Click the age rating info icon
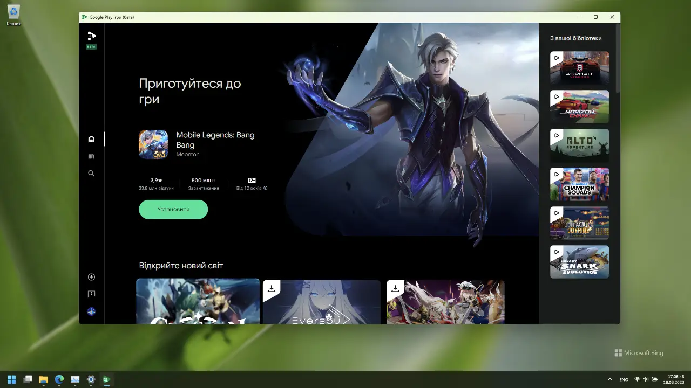Screen dimensions: 691x388 pyautogui.click(x=266, y=188)
